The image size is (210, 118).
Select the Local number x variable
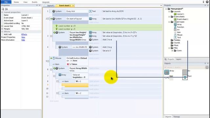click(107, 26)
